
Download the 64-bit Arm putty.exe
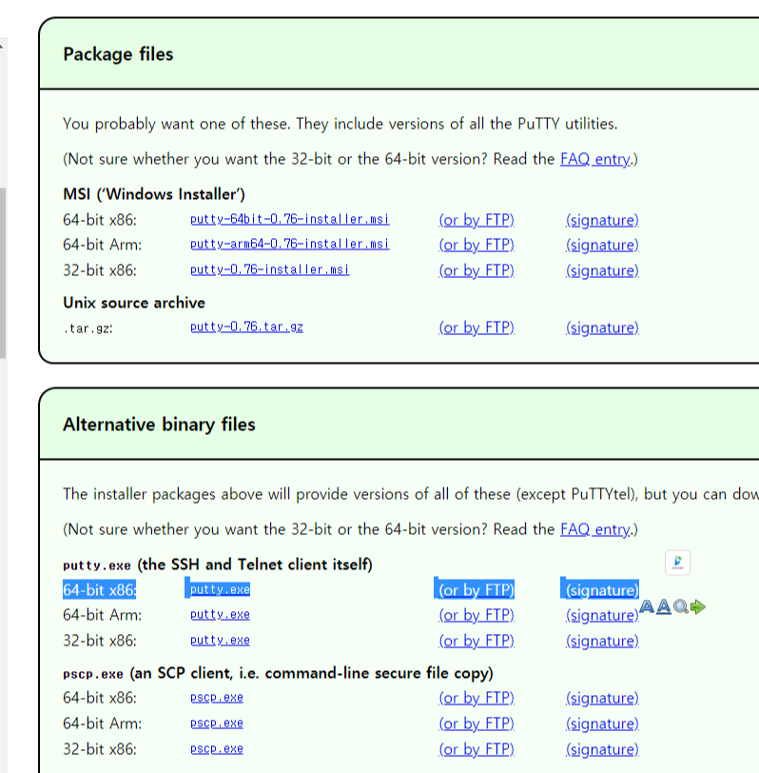[x=220, y=614]
